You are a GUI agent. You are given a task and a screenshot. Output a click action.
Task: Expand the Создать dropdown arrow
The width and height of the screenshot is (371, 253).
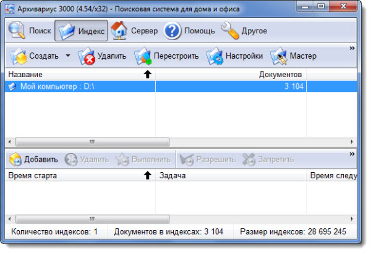pos(67,56)
